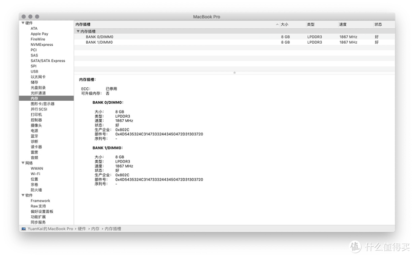Select 诊断 diagnostics item

(34, 141)
